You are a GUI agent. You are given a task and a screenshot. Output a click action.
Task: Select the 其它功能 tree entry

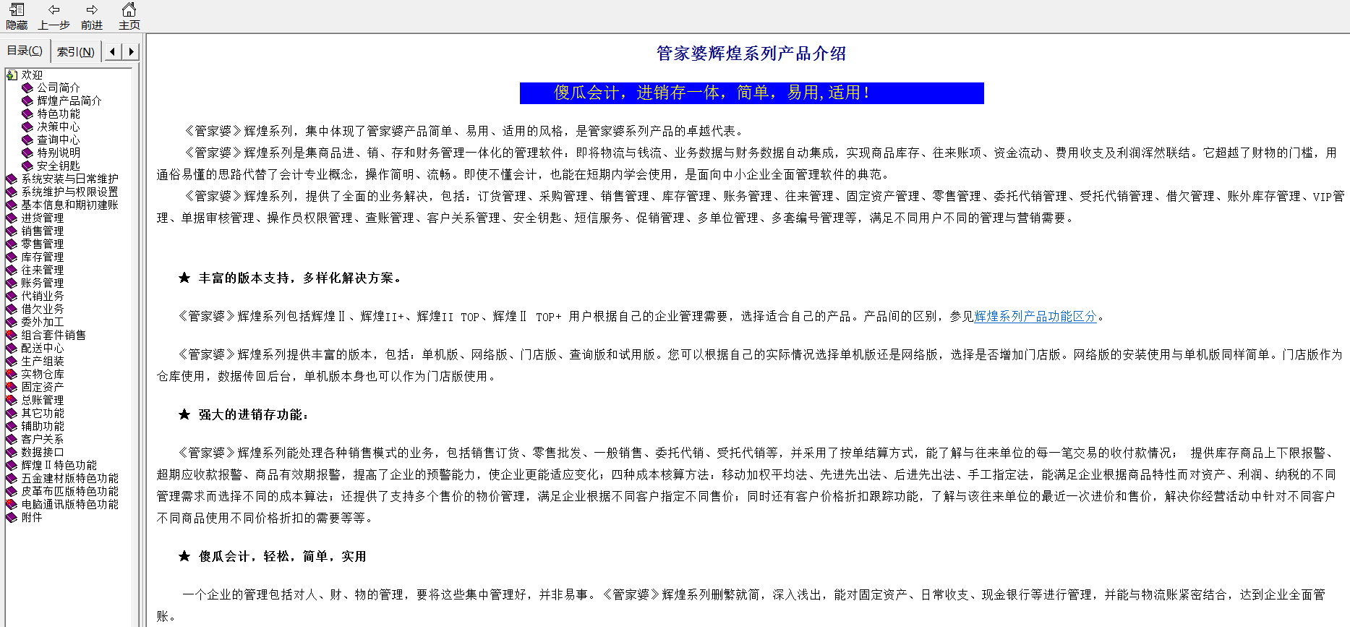43,413
